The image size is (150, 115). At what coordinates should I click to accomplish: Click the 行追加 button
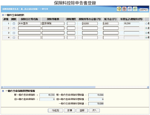tap(55, 111)
